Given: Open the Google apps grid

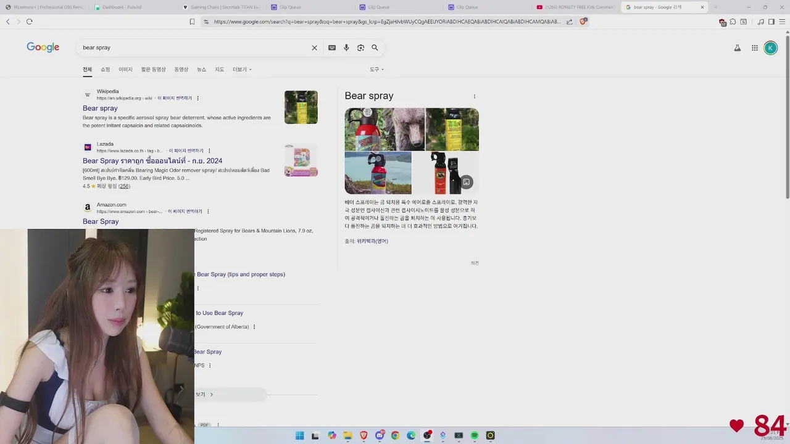Looking at the screenshot, I should 754,47.
